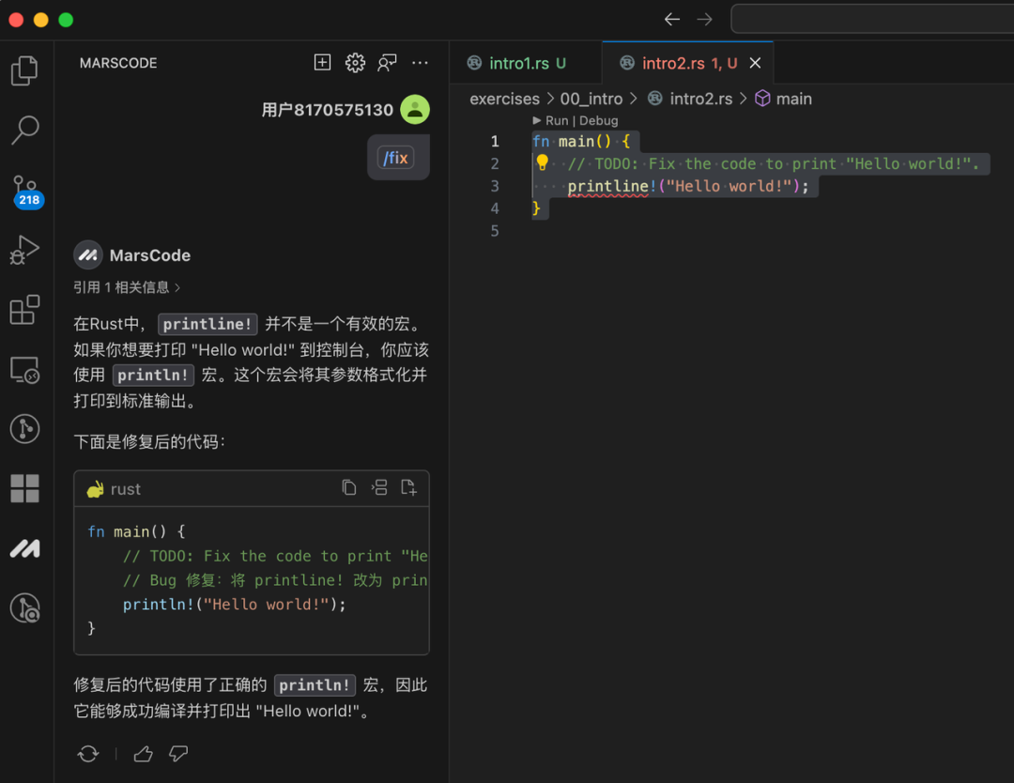Viewport: 1014px width, 783px height.
Task: Click the 00_intro breadcrumb
Action: tap(591, 99)
